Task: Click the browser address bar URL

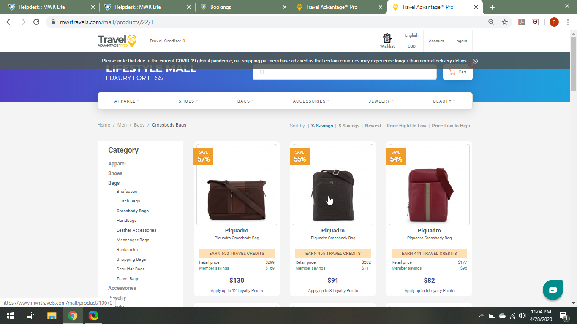Action: pos(107,22)
